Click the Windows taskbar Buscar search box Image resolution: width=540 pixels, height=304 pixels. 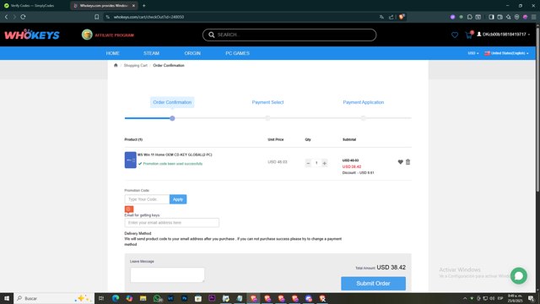(x=54, y=298)
